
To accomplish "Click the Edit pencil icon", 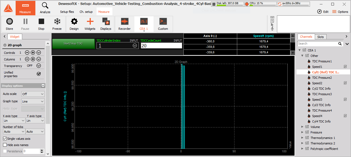I will coord(319,12).
